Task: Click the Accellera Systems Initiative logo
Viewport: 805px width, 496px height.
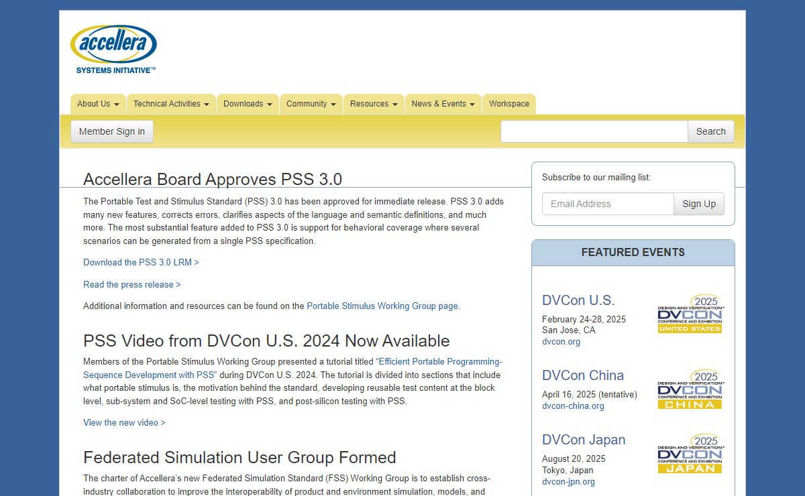Action: (x=113, y=49)
